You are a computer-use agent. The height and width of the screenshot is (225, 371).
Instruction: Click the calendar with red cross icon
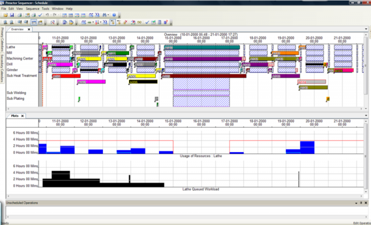133,22
